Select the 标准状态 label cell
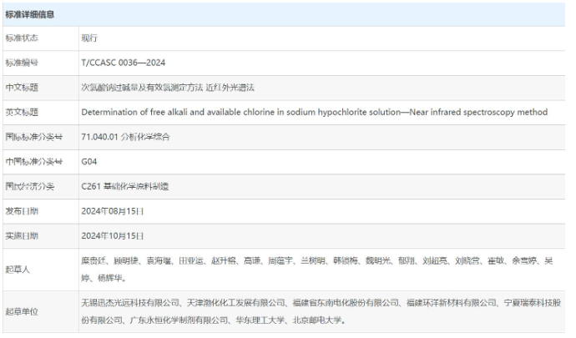This screenshot has height=338, width=576. click(x=22, y=38)
